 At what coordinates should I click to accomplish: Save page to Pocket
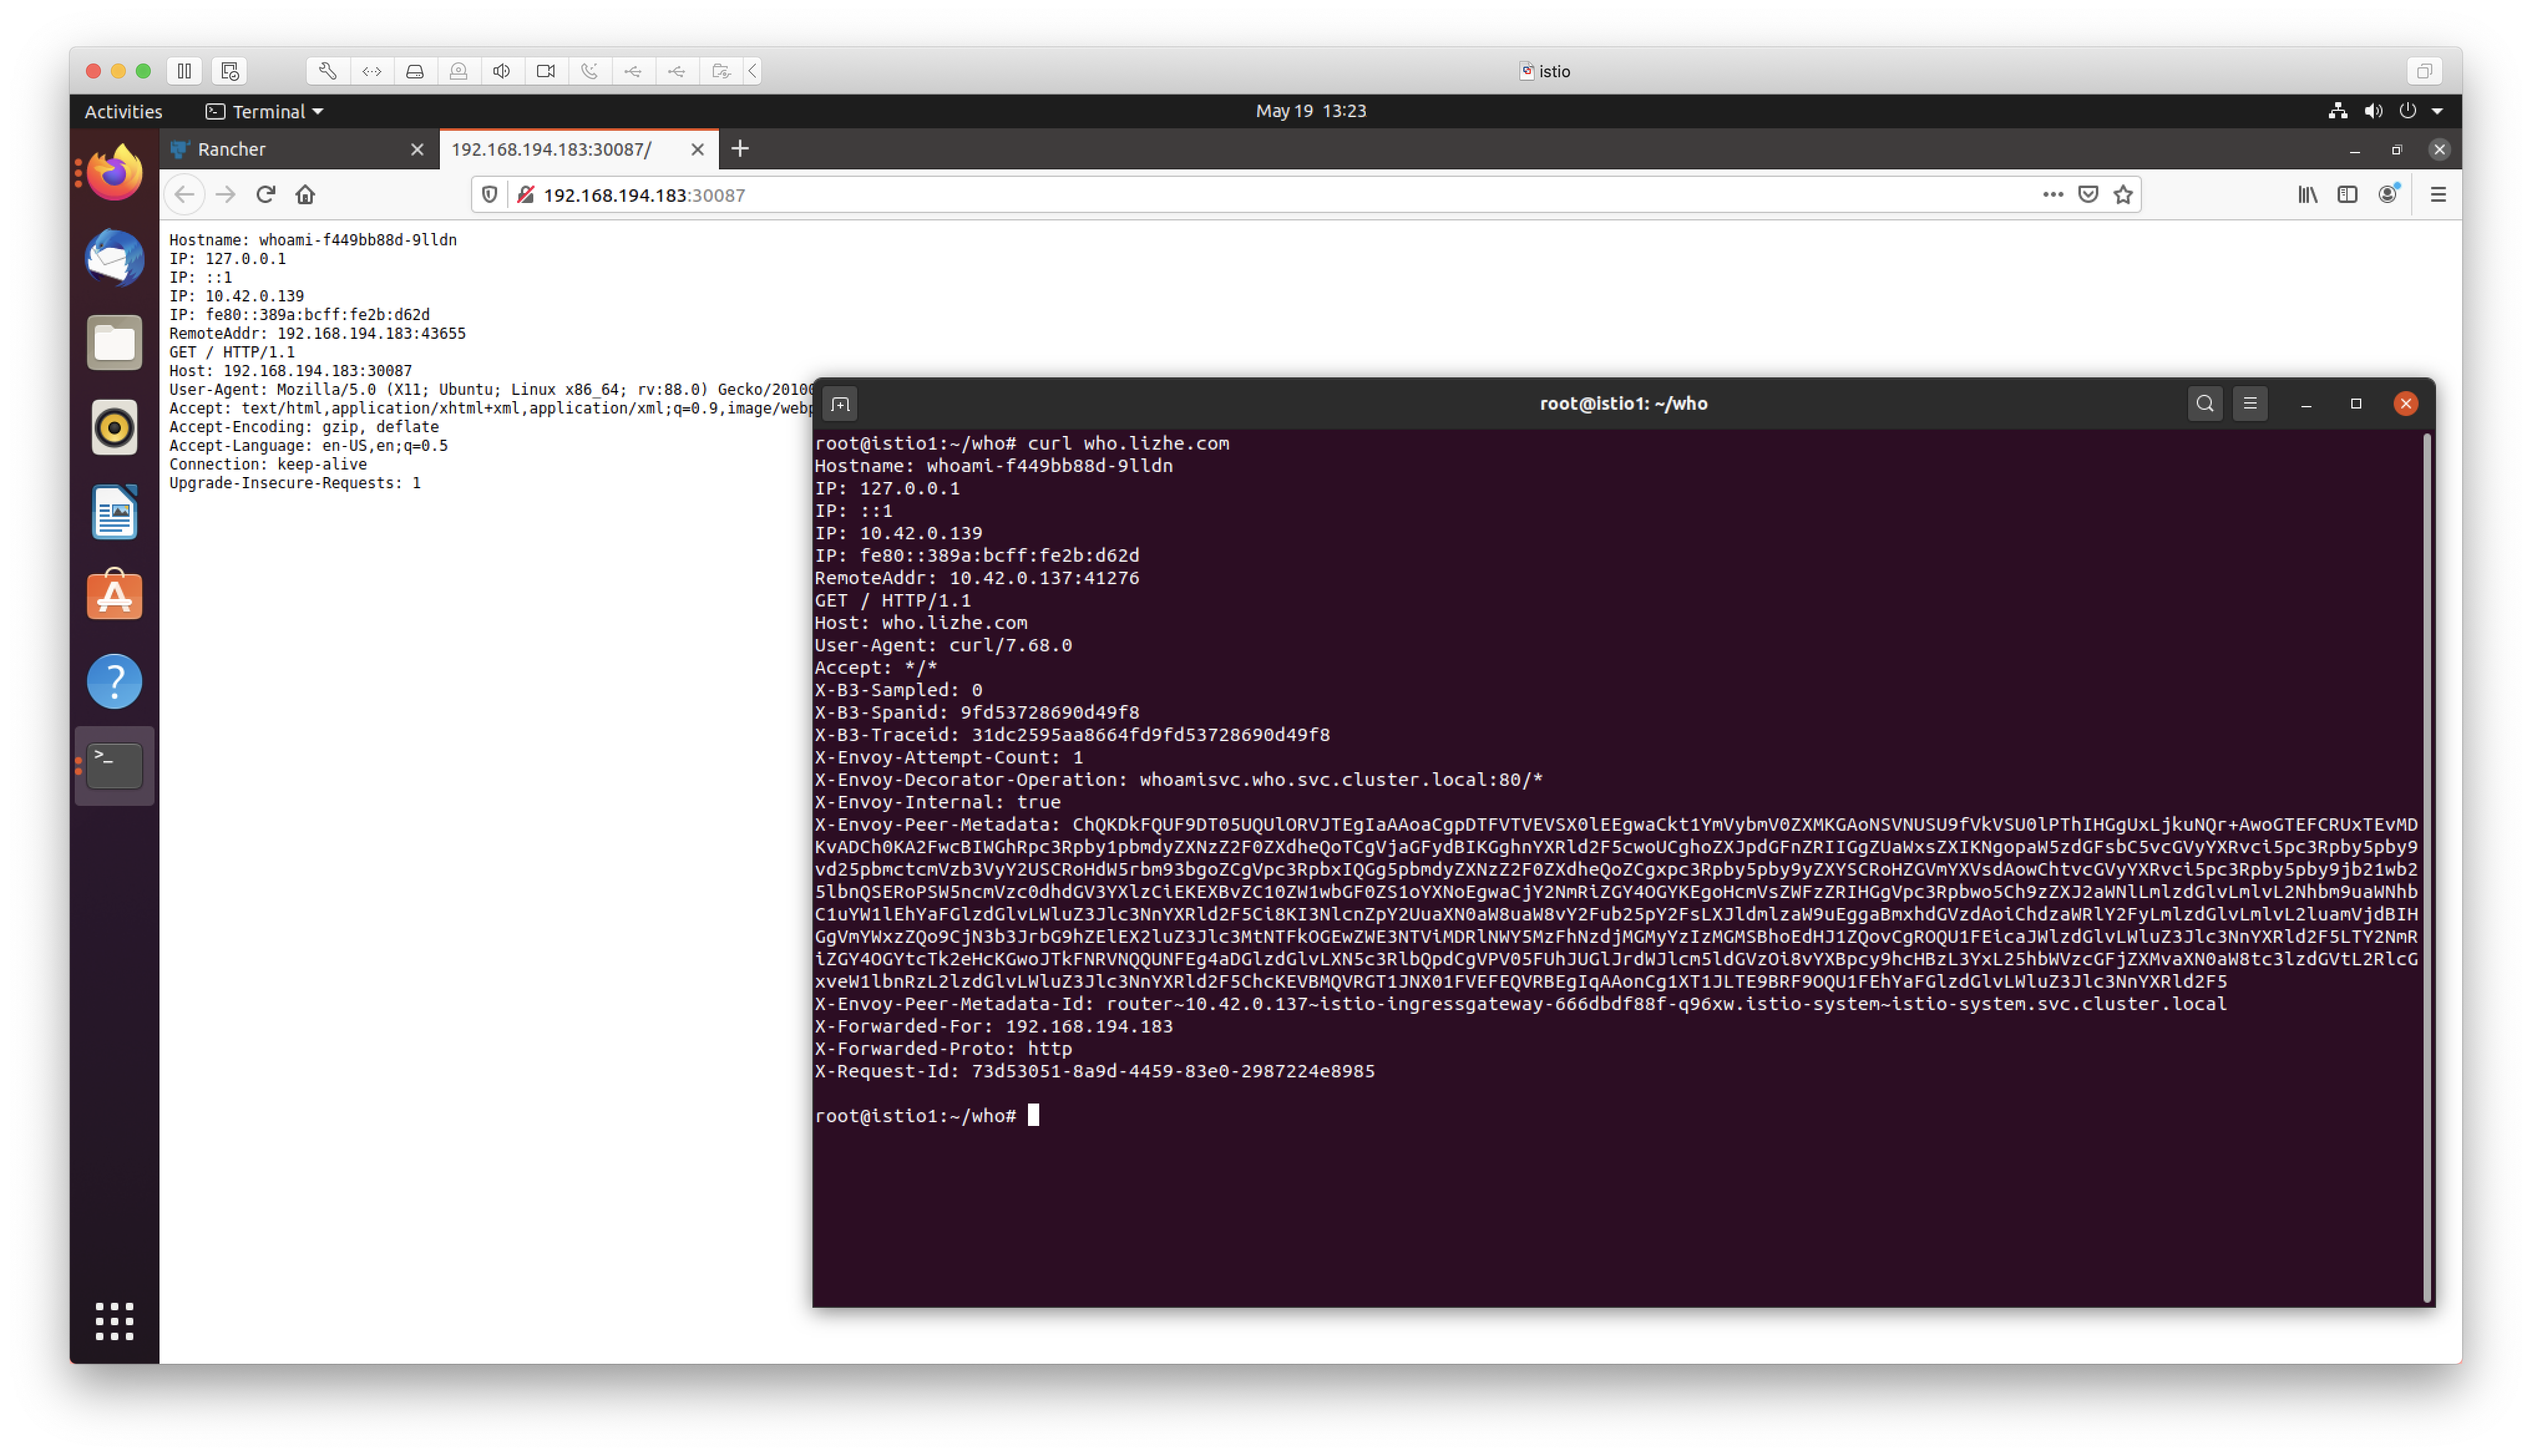tap(2088, 194)
